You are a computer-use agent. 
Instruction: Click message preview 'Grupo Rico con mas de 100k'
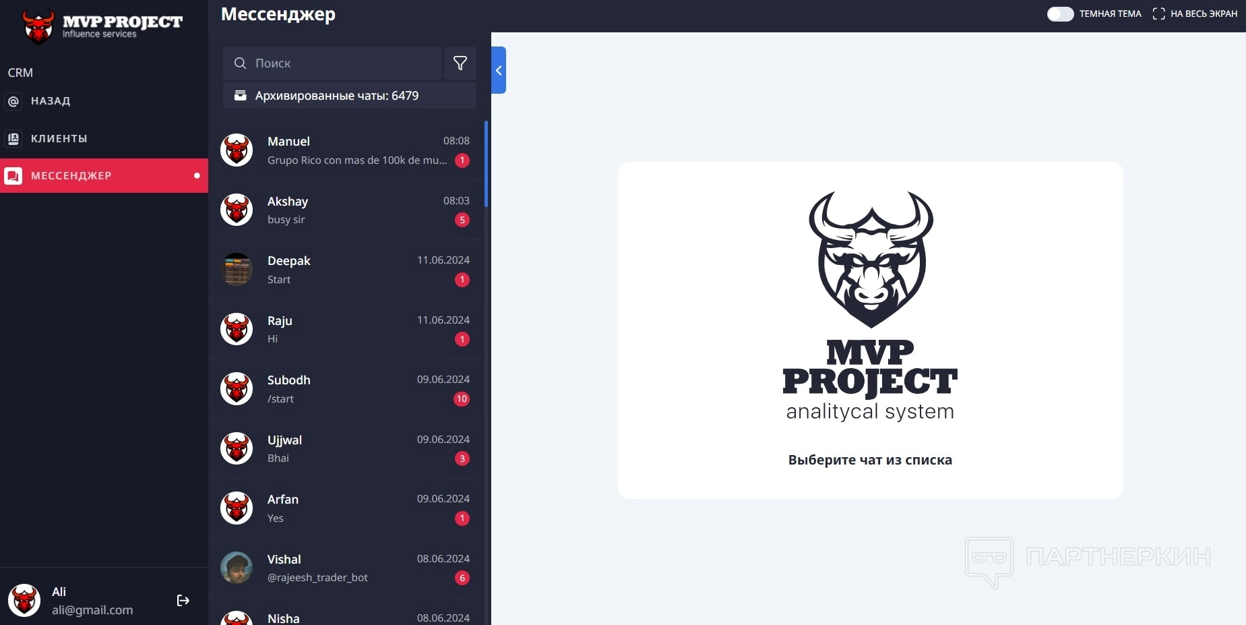pyautogui.click(x=357, y=160)
